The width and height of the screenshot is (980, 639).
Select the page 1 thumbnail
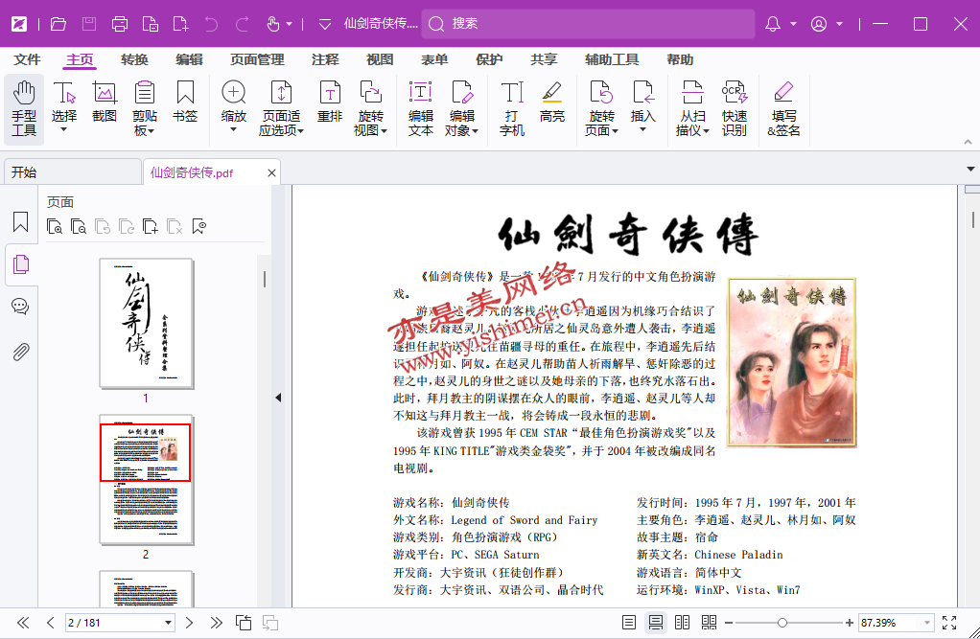(147, 324)
